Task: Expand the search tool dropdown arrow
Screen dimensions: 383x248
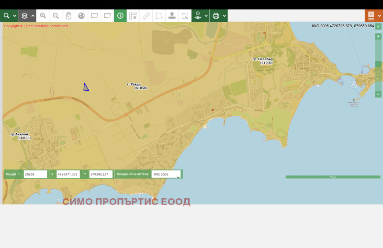Action: click(x=15, y=16)
